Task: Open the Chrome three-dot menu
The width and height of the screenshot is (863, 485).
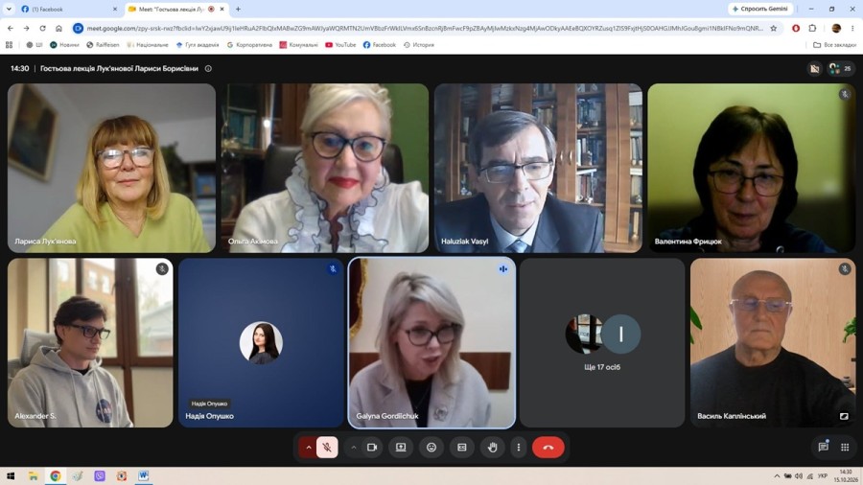Action: point(852,28)
